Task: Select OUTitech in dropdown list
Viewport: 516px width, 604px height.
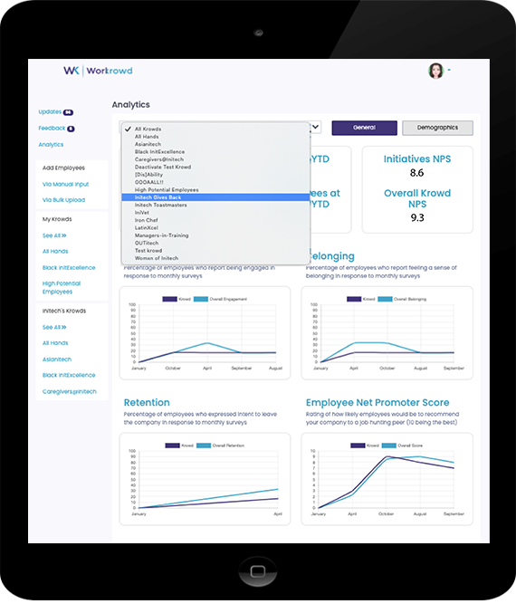Action: pyautogui.click(x=215, y=243)
